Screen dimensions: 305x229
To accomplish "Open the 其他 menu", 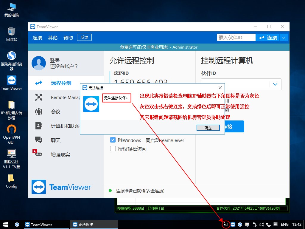I will (53, 38).
